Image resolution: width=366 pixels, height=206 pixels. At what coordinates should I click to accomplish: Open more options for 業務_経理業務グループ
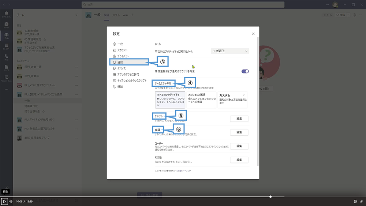point(76,138)
